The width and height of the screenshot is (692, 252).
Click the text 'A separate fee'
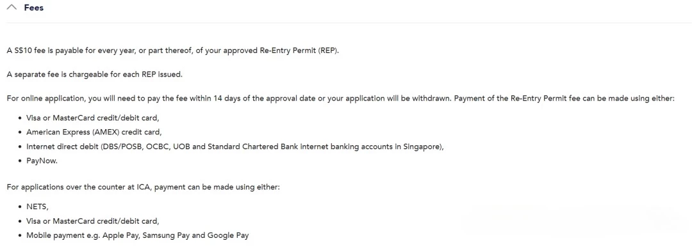(30, 74)
